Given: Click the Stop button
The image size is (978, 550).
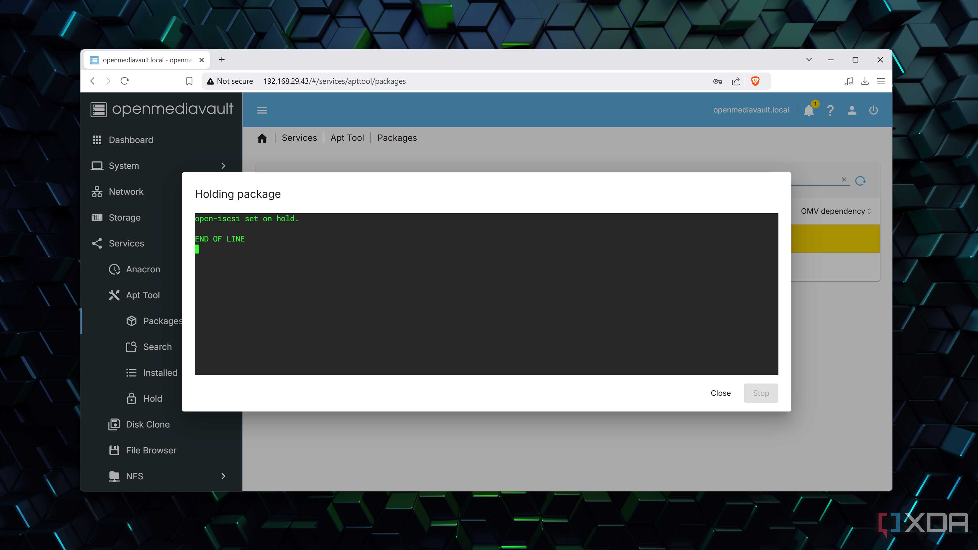Looking at the screenshot, I should [x=761, y=393].
